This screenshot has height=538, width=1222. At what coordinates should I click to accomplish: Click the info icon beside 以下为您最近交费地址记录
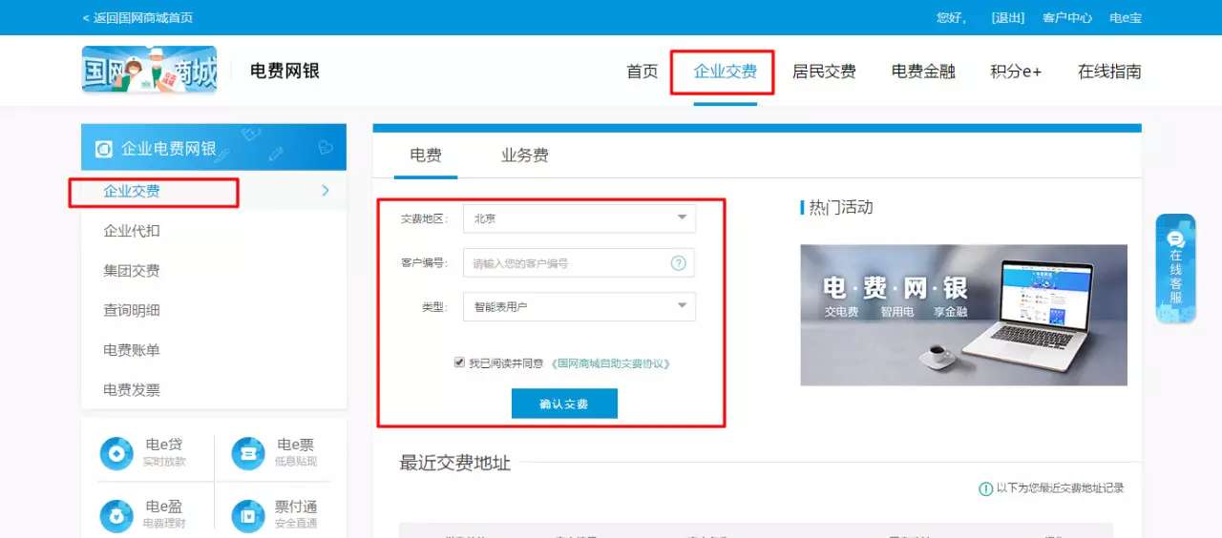[985, 488]
